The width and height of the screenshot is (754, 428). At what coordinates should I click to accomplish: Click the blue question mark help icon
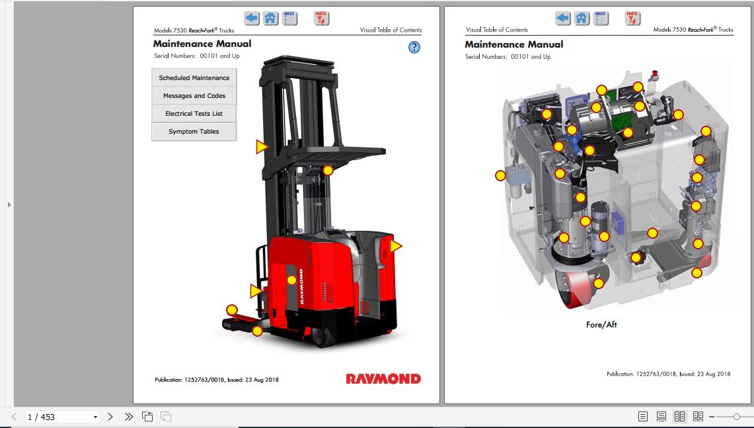click(x=414, y=47)
